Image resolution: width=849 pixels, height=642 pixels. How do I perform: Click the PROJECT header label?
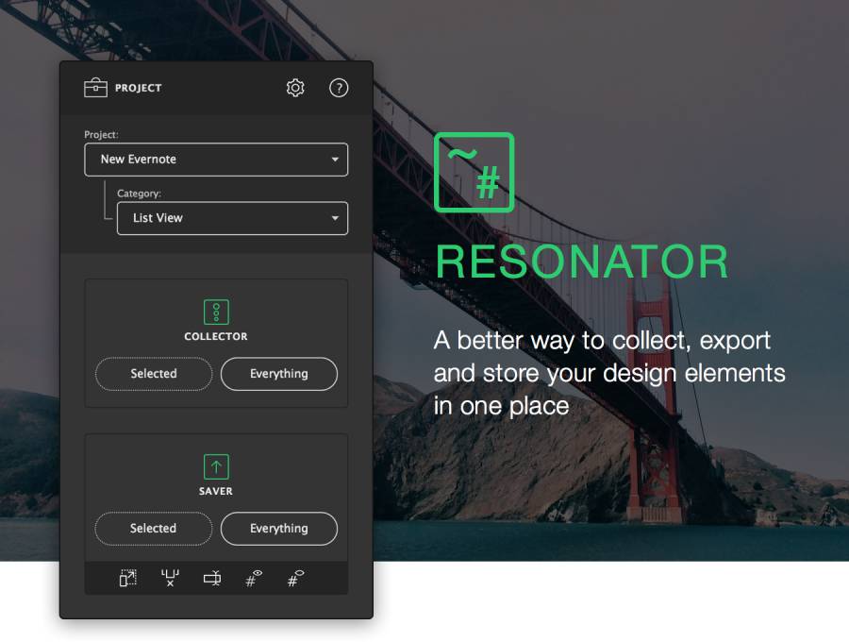pyautogui.click(x=139, y=88)
